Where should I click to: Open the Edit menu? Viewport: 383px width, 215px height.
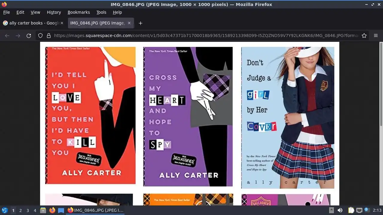[x=20, y=12]
